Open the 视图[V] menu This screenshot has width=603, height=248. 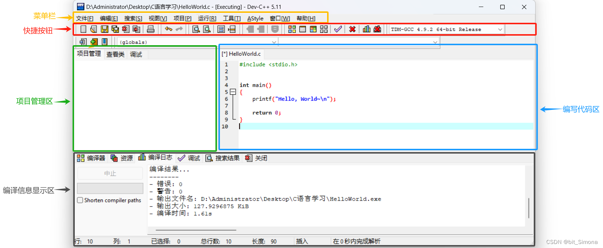pyautogui.click(x=158, y=18)
